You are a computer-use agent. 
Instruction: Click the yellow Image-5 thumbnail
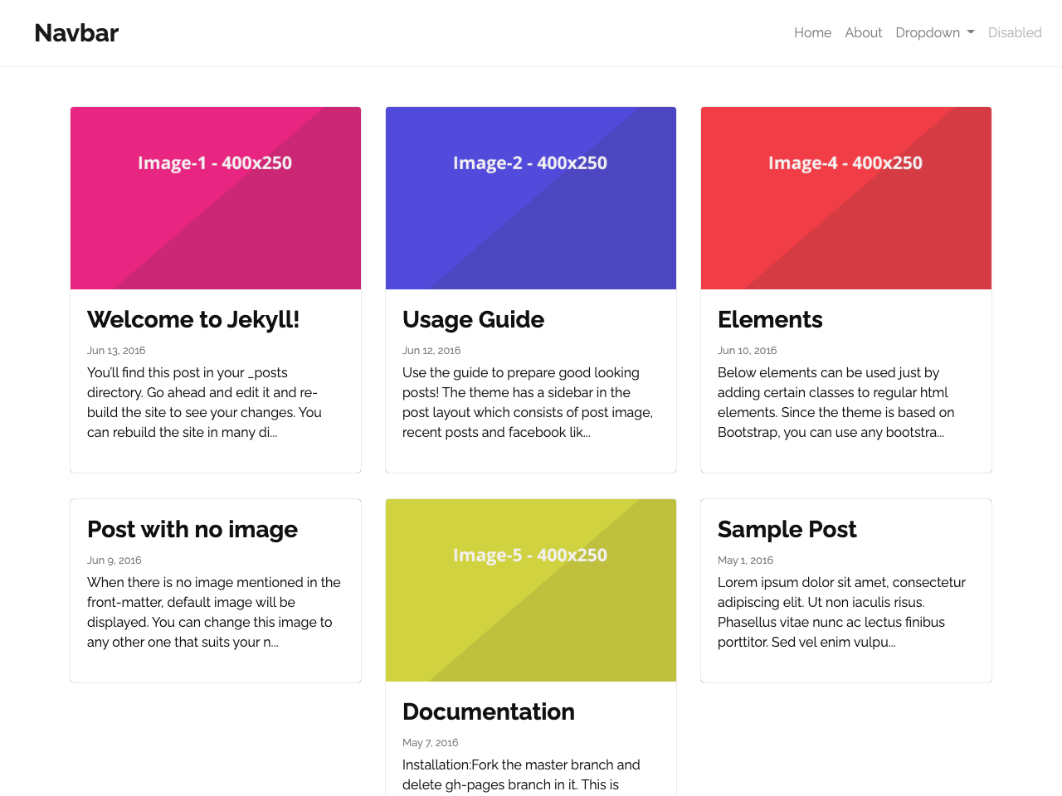point(530,590)
